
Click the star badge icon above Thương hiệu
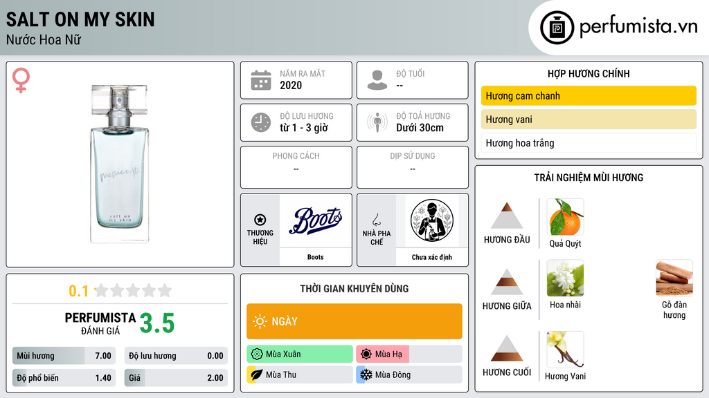(x=260, y=220)
